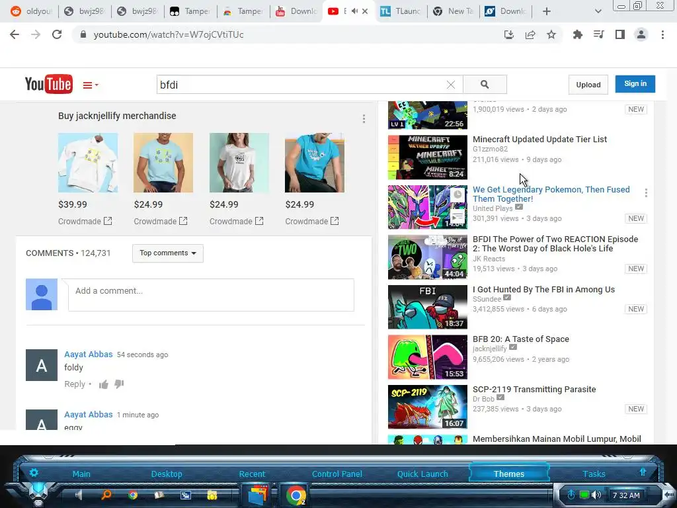Click the tray volume speaker icon
677x508 pixels.
tap(597, 495)
